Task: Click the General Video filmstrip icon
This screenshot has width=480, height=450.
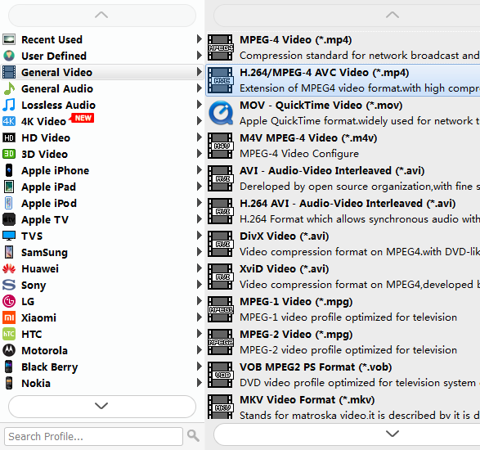Action: [x=9, y=72]
